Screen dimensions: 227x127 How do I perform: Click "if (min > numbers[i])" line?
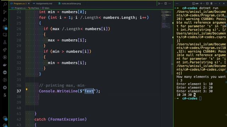[67, 52]
